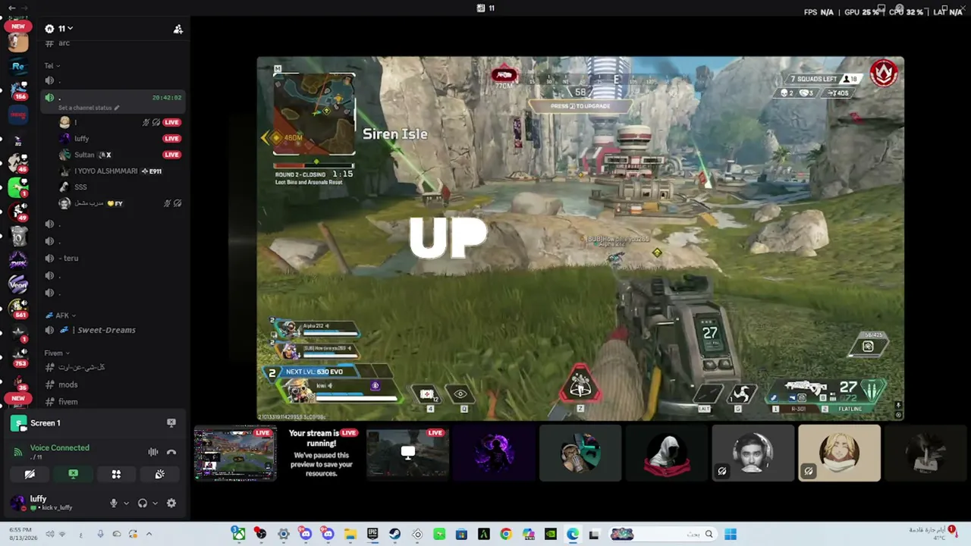The width and height of the screenshot is (971, 546).
Task: Open headphone output options arrow
Action: click(x=155, y=503)
